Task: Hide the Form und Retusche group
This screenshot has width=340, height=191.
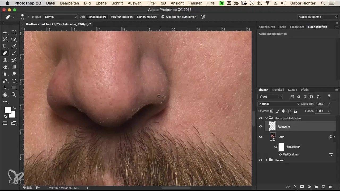Action: (261, 118)
